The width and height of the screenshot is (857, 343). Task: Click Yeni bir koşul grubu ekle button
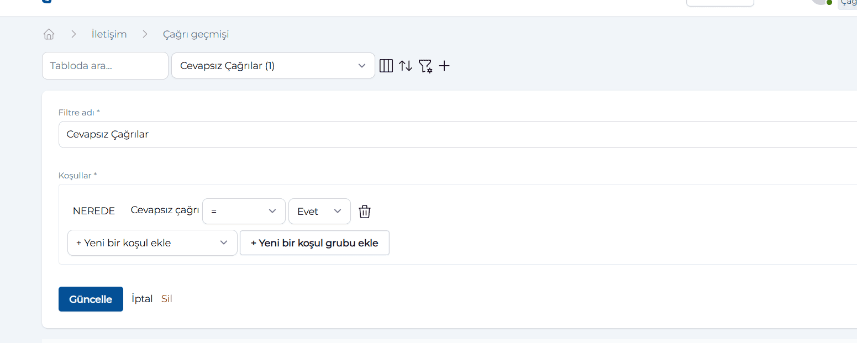point(314,243)
